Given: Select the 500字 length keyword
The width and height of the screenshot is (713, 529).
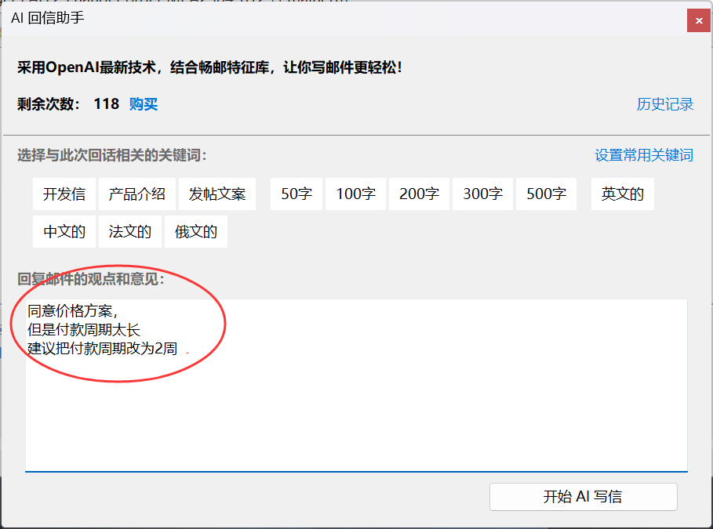Looking at the screenshot, I should (547, 194).
